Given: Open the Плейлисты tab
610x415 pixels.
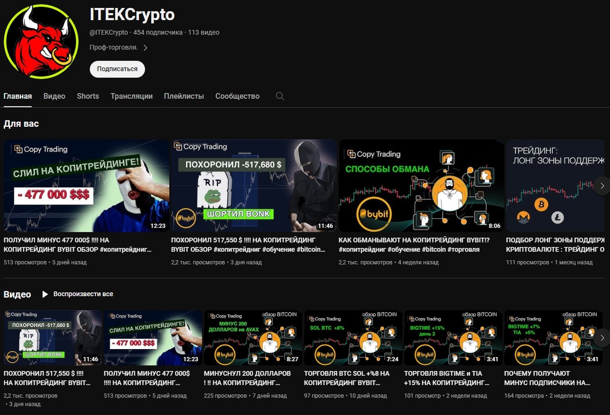Looking at the screenshot, I should click(184, 96).
